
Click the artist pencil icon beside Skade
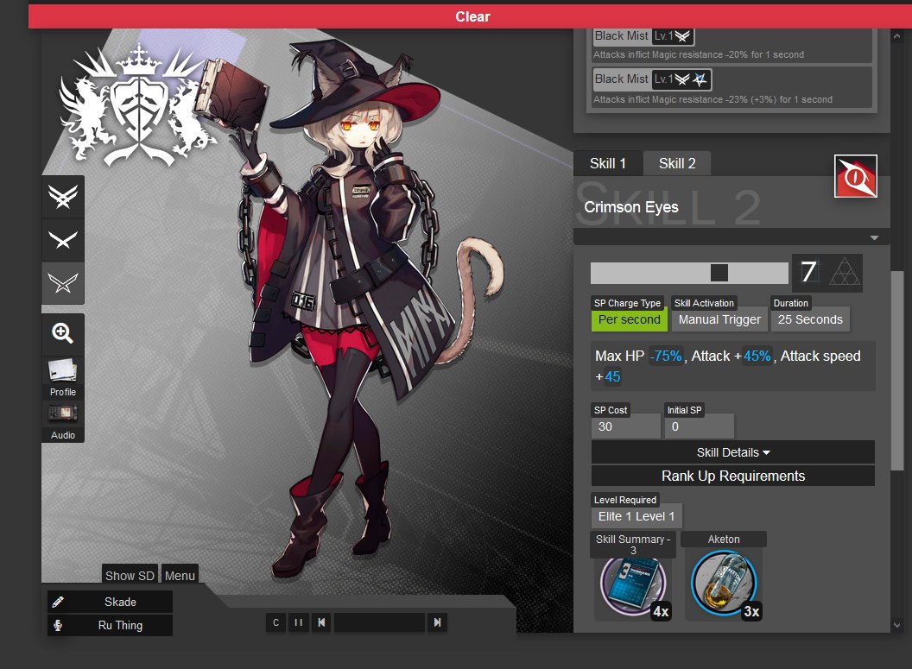tap(58, 602)
